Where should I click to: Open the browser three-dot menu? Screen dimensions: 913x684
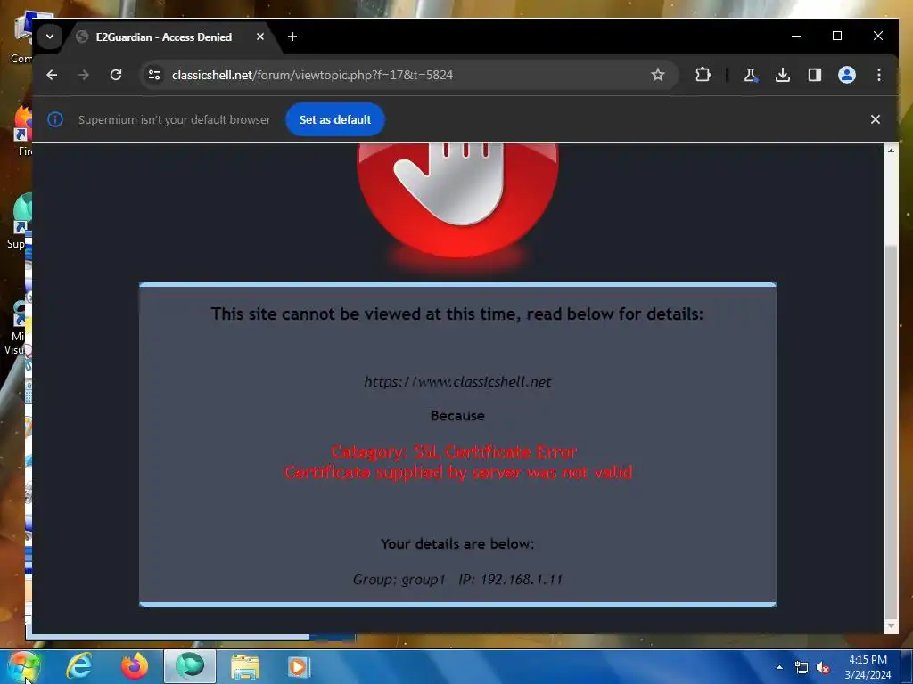pos(879,75)
